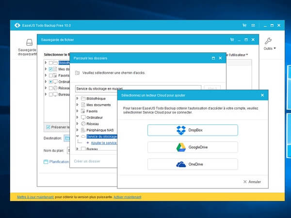
Task: Select Mes documents in the browser tree
Action: [98, 105]
